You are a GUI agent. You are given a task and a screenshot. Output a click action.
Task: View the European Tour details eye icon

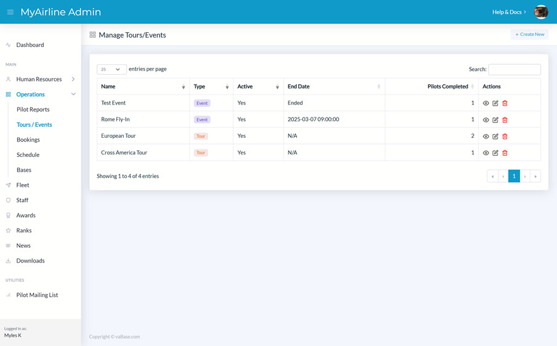tap(486, 136)
